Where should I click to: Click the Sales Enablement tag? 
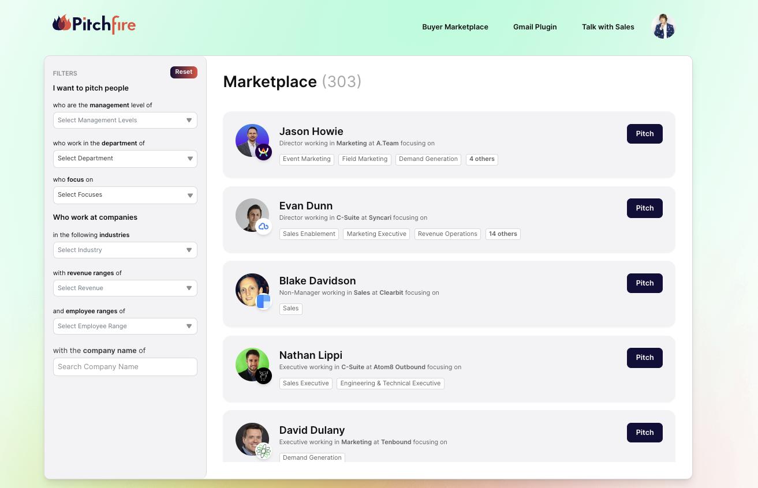[x=309, y=234]
